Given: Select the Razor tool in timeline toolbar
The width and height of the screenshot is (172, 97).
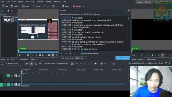Looking at the screenshot, I should pyautogui.click(x=36, y=64).
